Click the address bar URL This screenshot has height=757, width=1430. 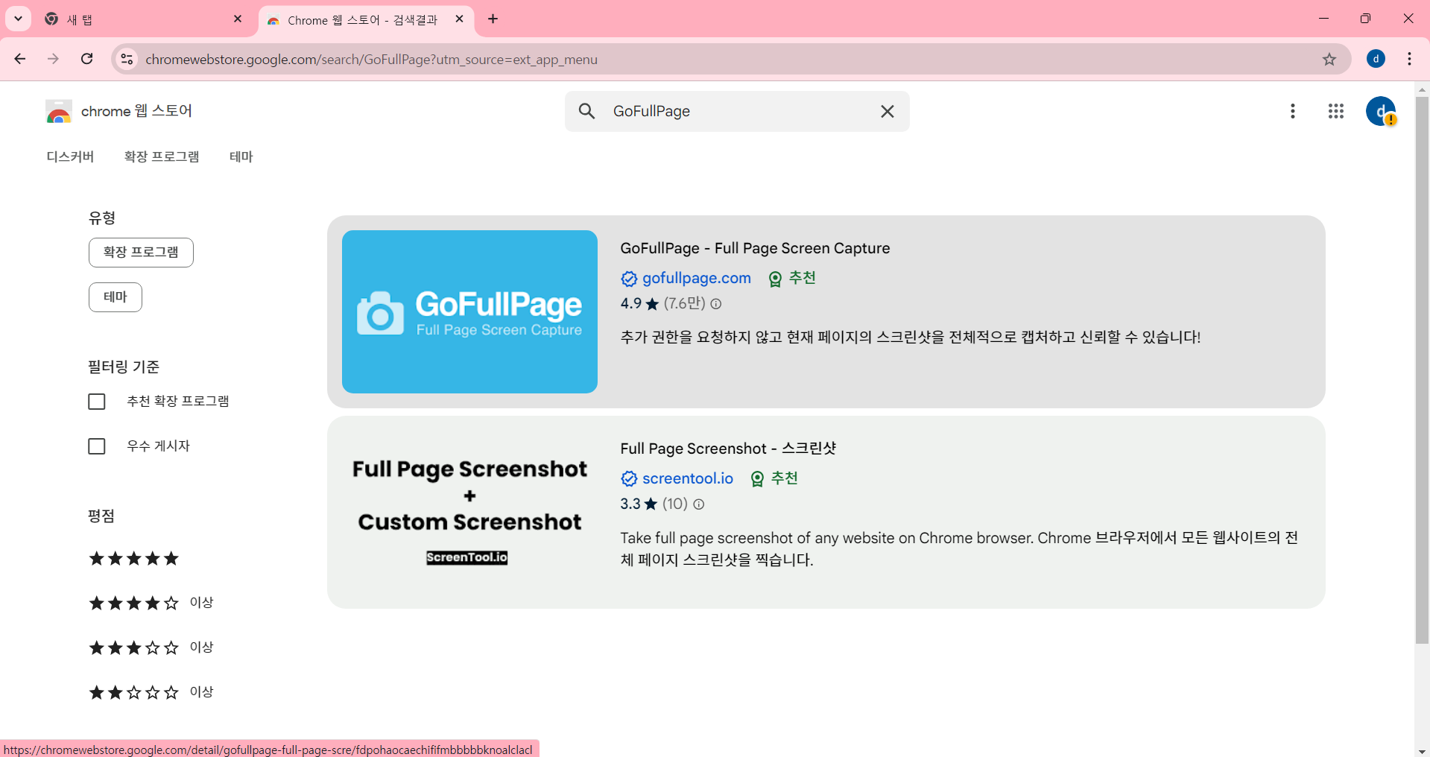(x=371, y=60)
